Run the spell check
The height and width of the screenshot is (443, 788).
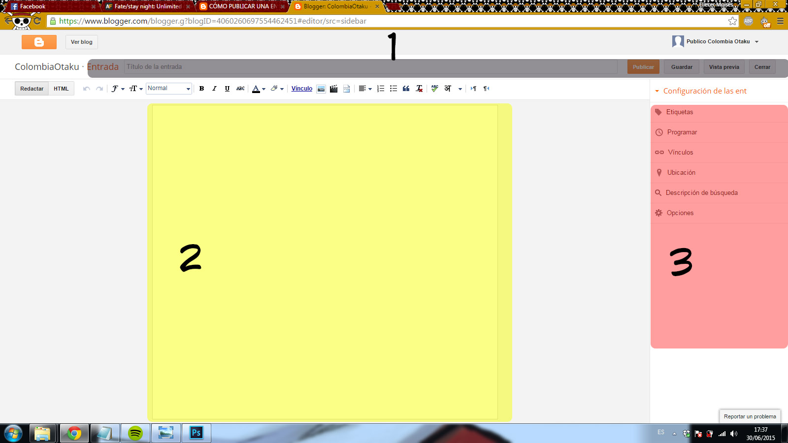pos(434,89)
